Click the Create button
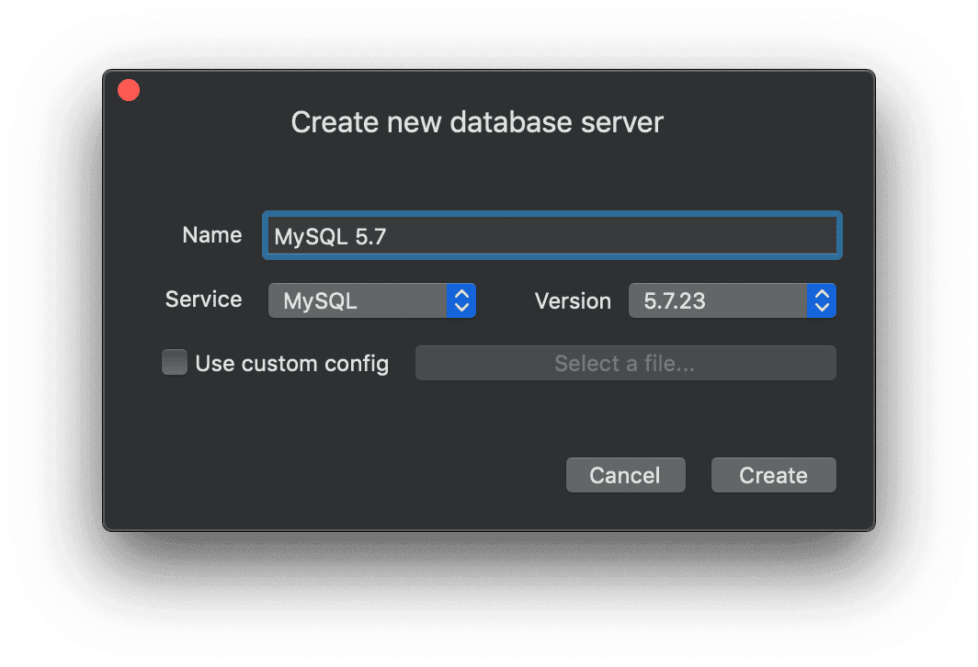 [x=773, y=475]
